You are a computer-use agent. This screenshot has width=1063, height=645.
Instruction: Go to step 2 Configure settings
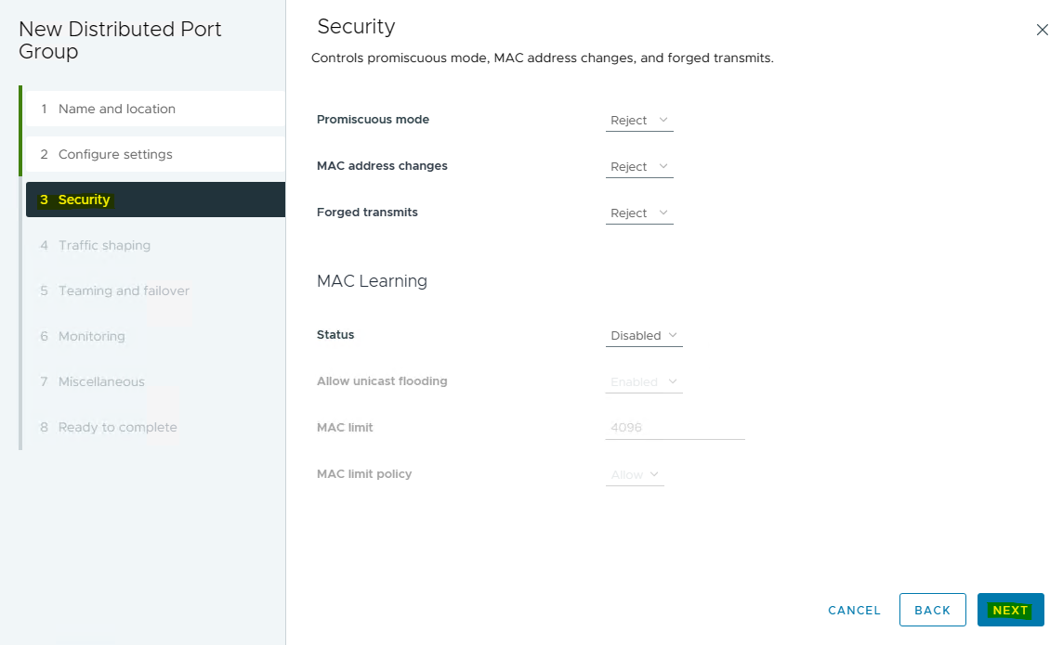[155, 154]
